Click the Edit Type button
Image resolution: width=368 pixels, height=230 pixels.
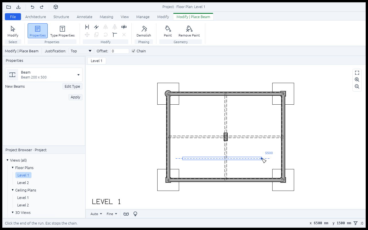(x=72, y=87)
